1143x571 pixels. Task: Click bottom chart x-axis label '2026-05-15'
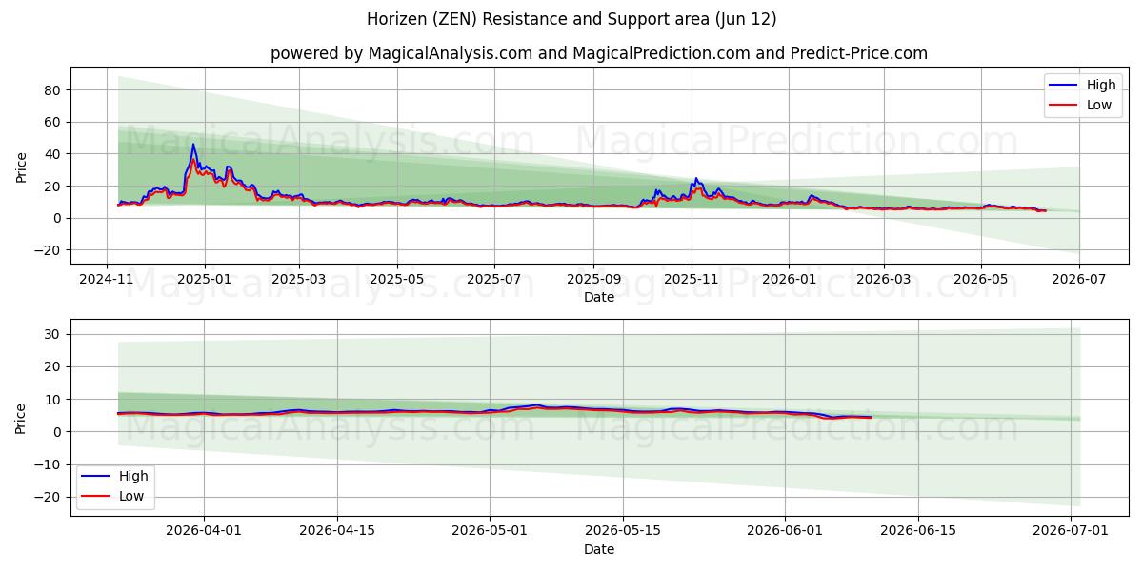[623, 532]
